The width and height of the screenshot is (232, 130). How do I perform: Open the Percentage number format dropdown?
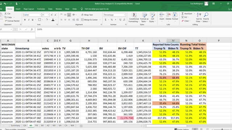[x=125, y=15]
